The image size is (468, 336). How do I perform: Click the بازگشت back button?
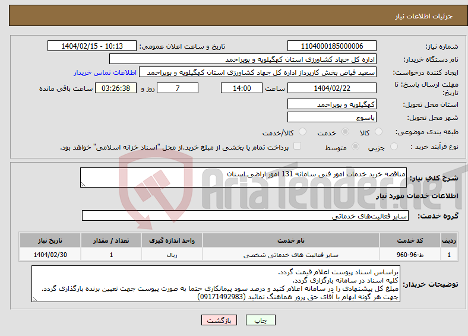[219, 320]
